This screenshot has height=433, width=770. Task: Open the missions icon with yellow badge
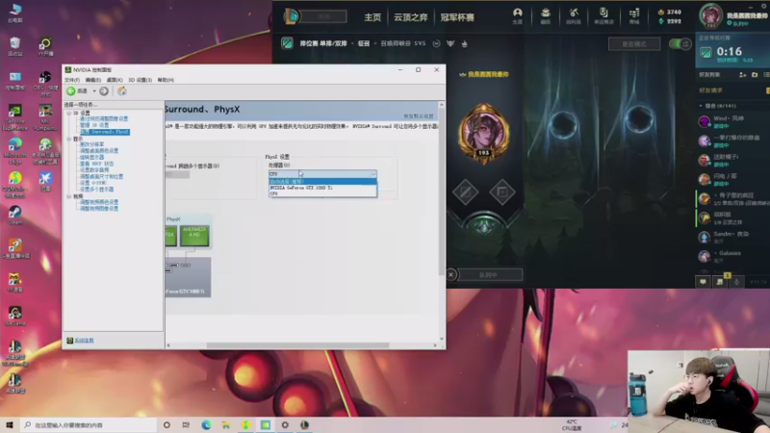point(720,281)
